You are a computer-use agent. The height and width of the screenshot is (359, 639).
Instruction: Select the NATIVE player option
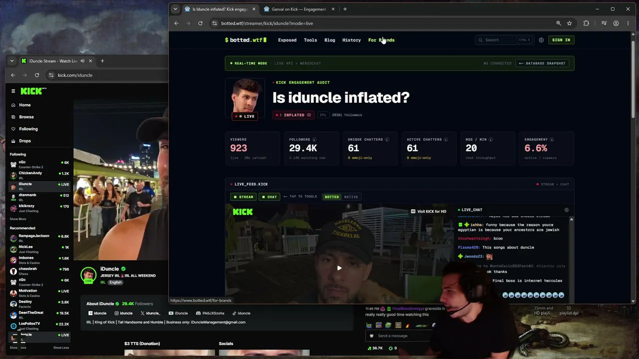coord(351,197)
